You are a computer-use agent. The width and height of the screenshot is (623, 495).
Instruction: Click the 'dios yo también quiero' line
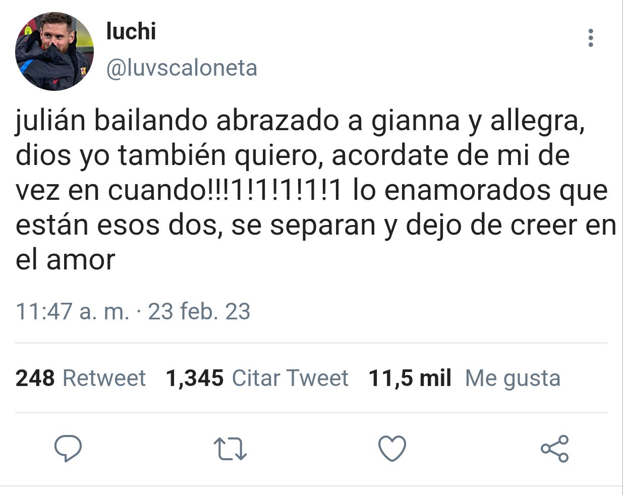[293, 156]
